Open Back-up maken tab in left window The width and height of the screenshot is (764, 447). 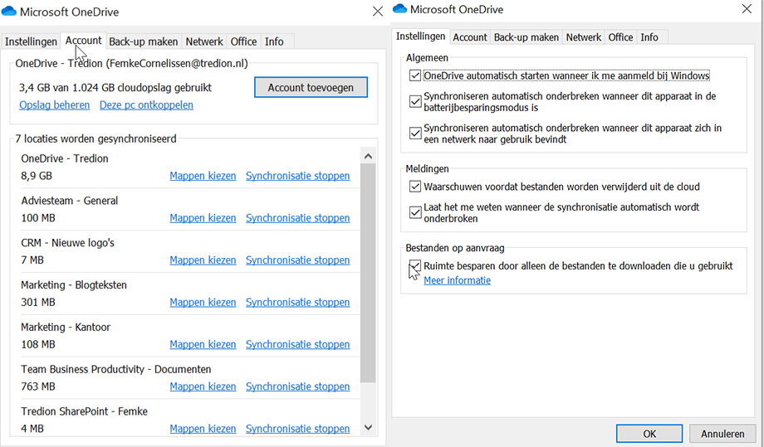coord(143,41)
